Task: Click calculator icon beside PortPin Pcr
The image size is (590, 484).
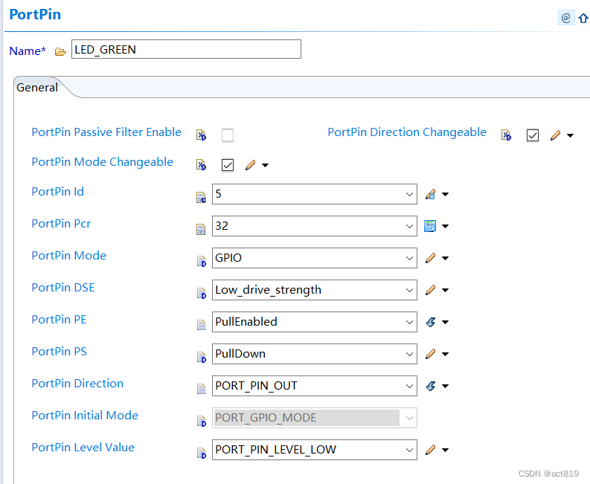Action: (430, 226)
